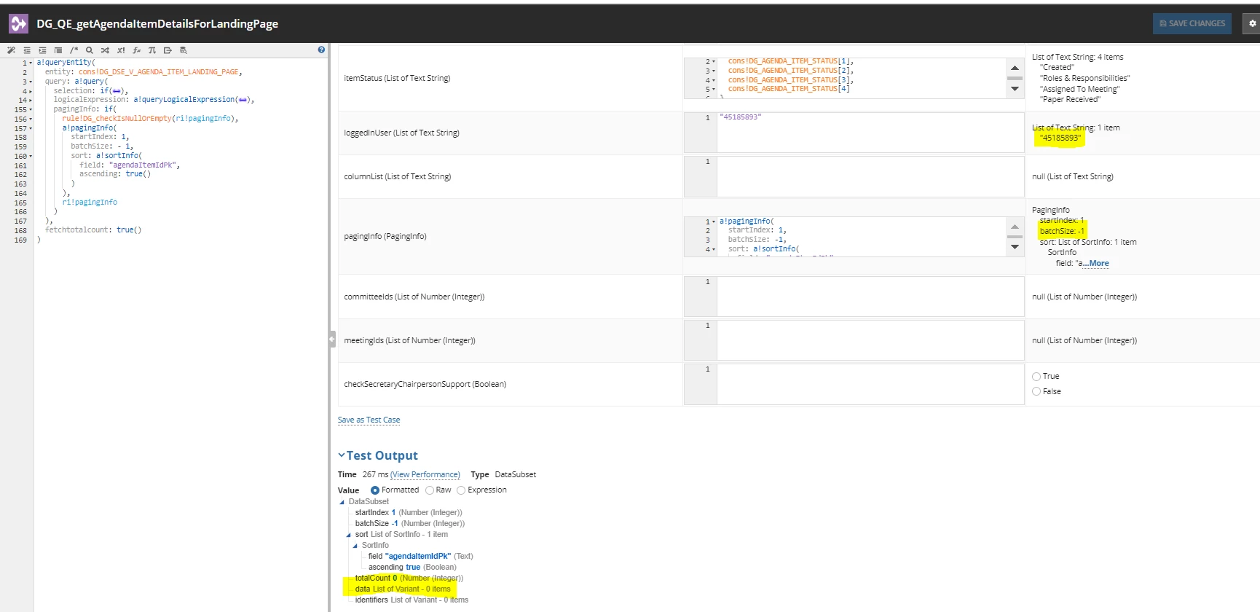
Task: Fold code at line 1 a!queryEntity
Action: pos(31,63)
